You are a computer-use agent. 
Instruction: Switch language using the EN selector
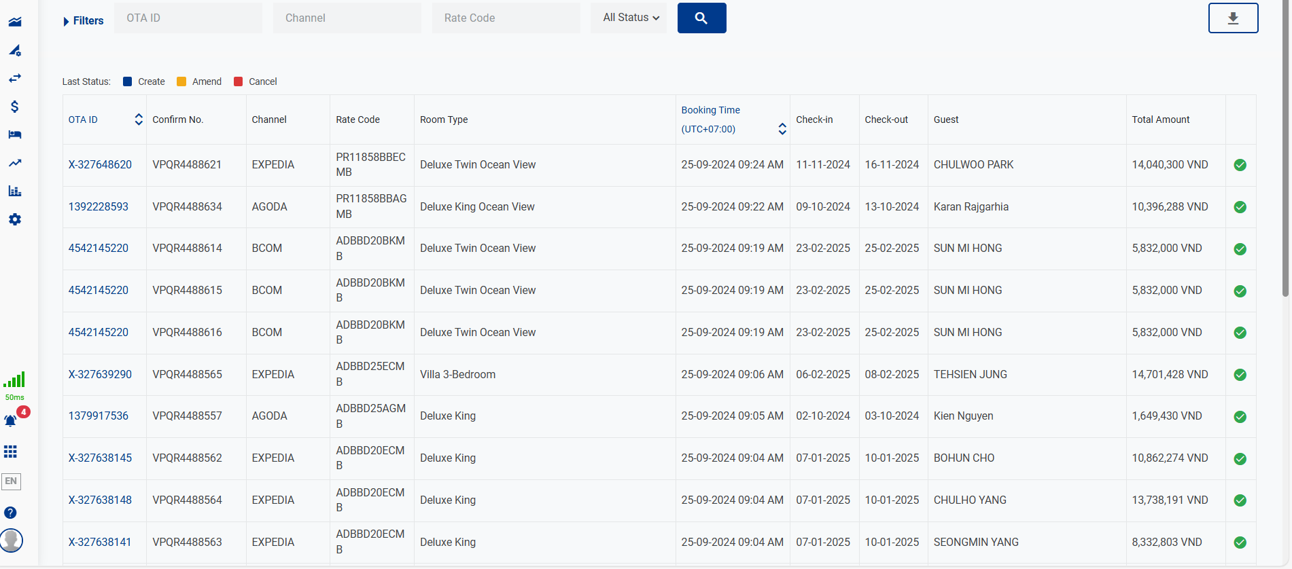coord(11,481)
